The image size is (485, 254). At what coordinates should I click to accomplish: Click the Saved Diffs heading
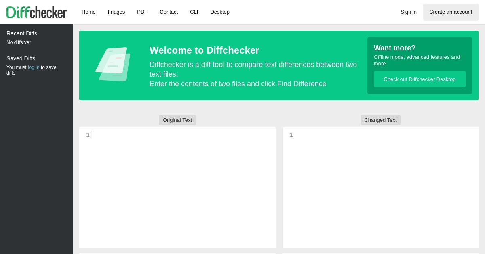coord(21,58)
